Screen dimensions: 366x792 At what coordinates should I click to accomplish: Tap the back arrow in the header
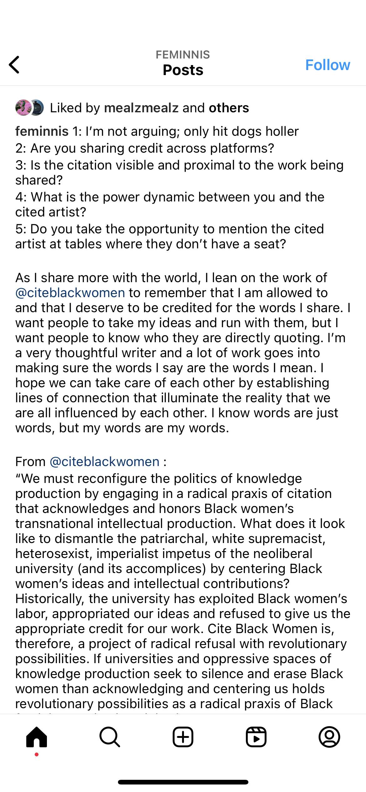pos(14,65)
